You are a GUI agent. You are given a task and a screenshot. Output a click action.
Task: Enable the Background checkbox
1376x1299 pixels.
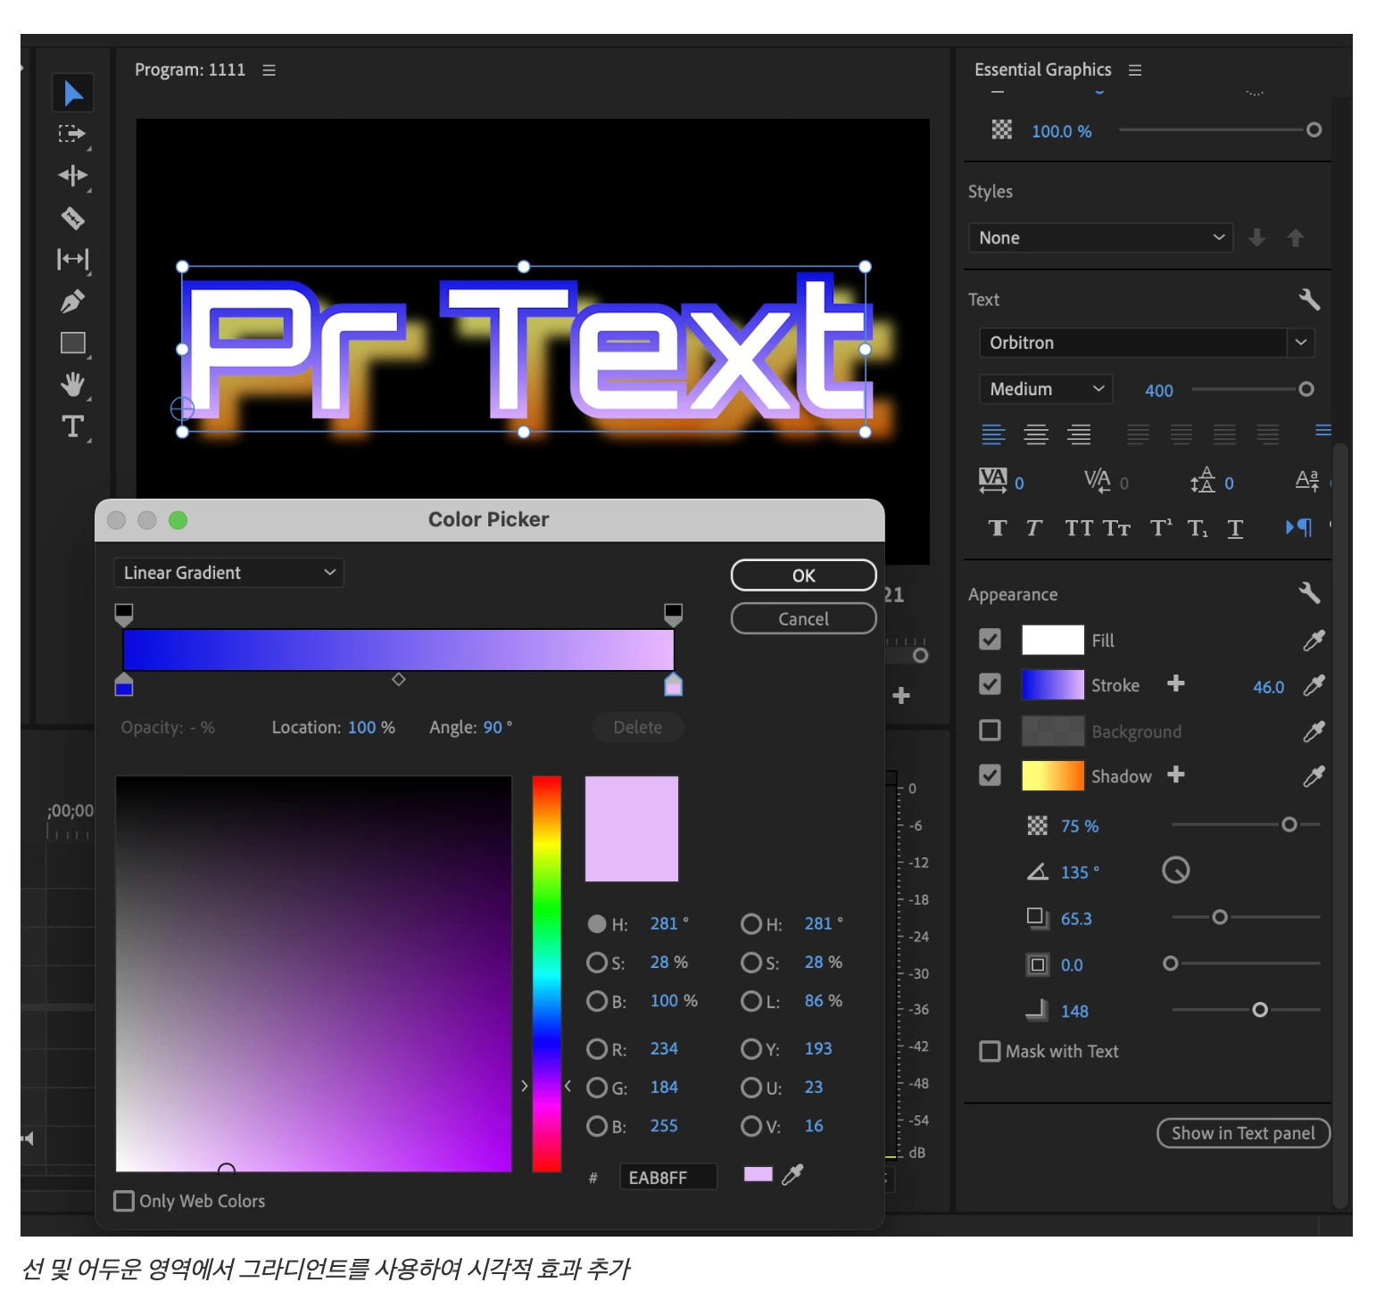click(990, 730)
